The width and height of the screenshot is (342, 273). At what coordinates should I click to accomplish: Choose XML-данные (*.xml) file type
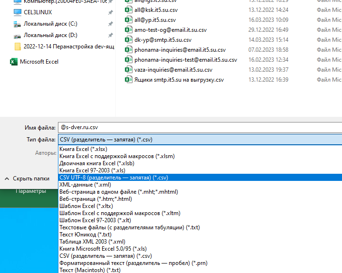(200, 185)
